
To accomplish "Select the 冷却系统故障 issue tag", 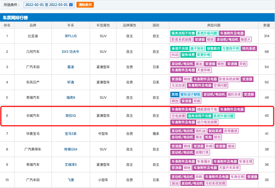I will point(215,183).
